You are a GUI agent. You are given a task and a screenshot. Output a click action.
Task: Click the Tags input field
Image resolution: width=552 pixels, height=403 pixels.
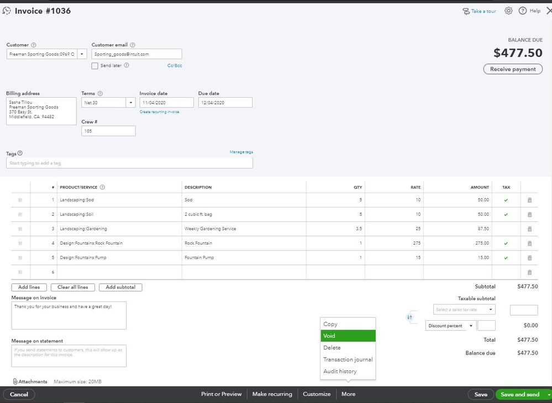pos(129,163)
